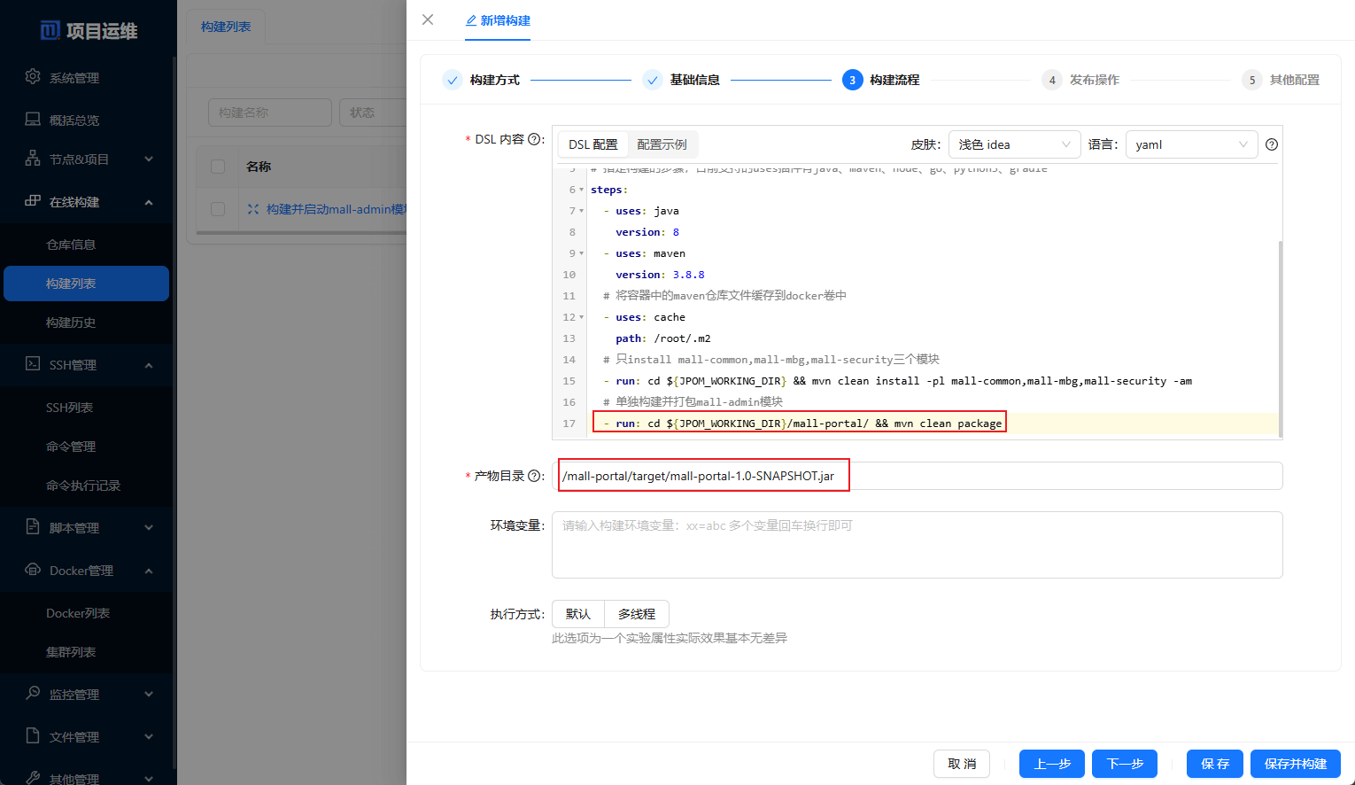Select 多线程 execution mode
This screenshot has width=1355, height=785.
coord(636,614)
